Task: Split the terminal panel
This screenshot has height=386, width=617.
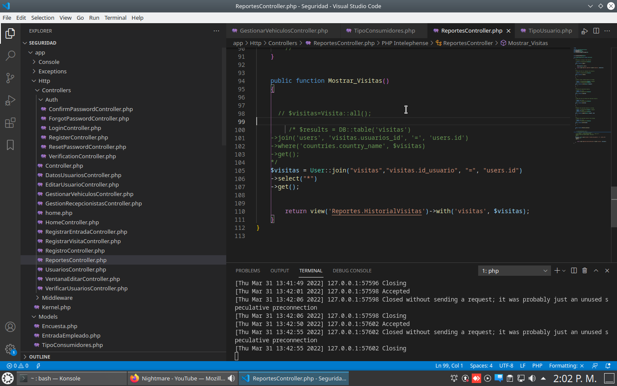Action: click(574, 271)
